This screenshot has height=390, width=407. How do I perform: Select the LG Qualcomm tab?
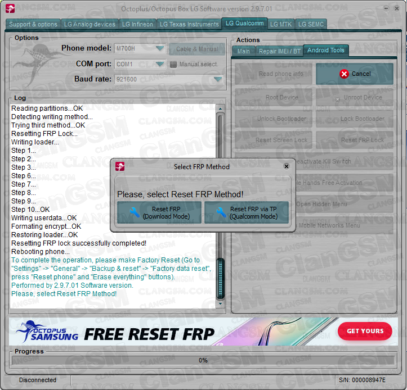(x=244, y=24)
